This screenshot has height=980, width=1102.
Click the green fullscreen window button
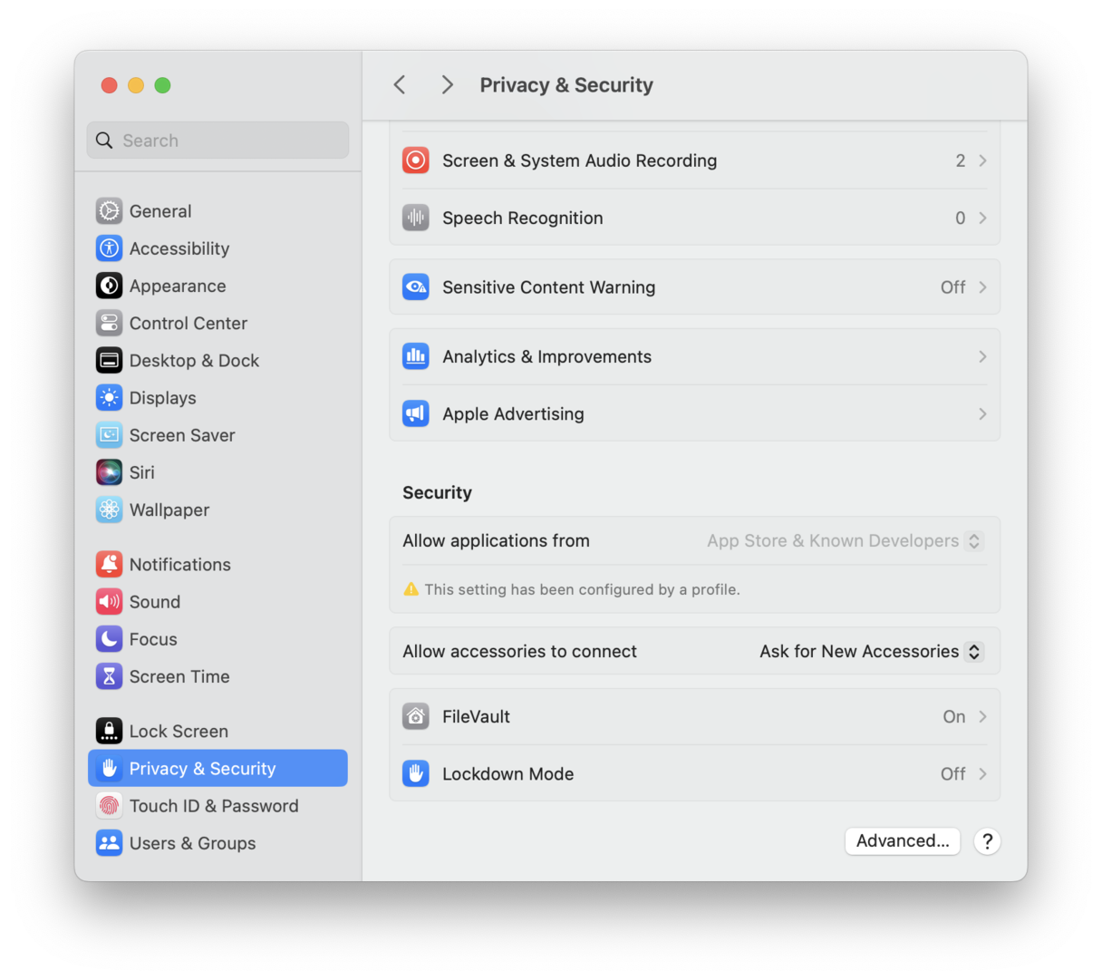(162, 85)
